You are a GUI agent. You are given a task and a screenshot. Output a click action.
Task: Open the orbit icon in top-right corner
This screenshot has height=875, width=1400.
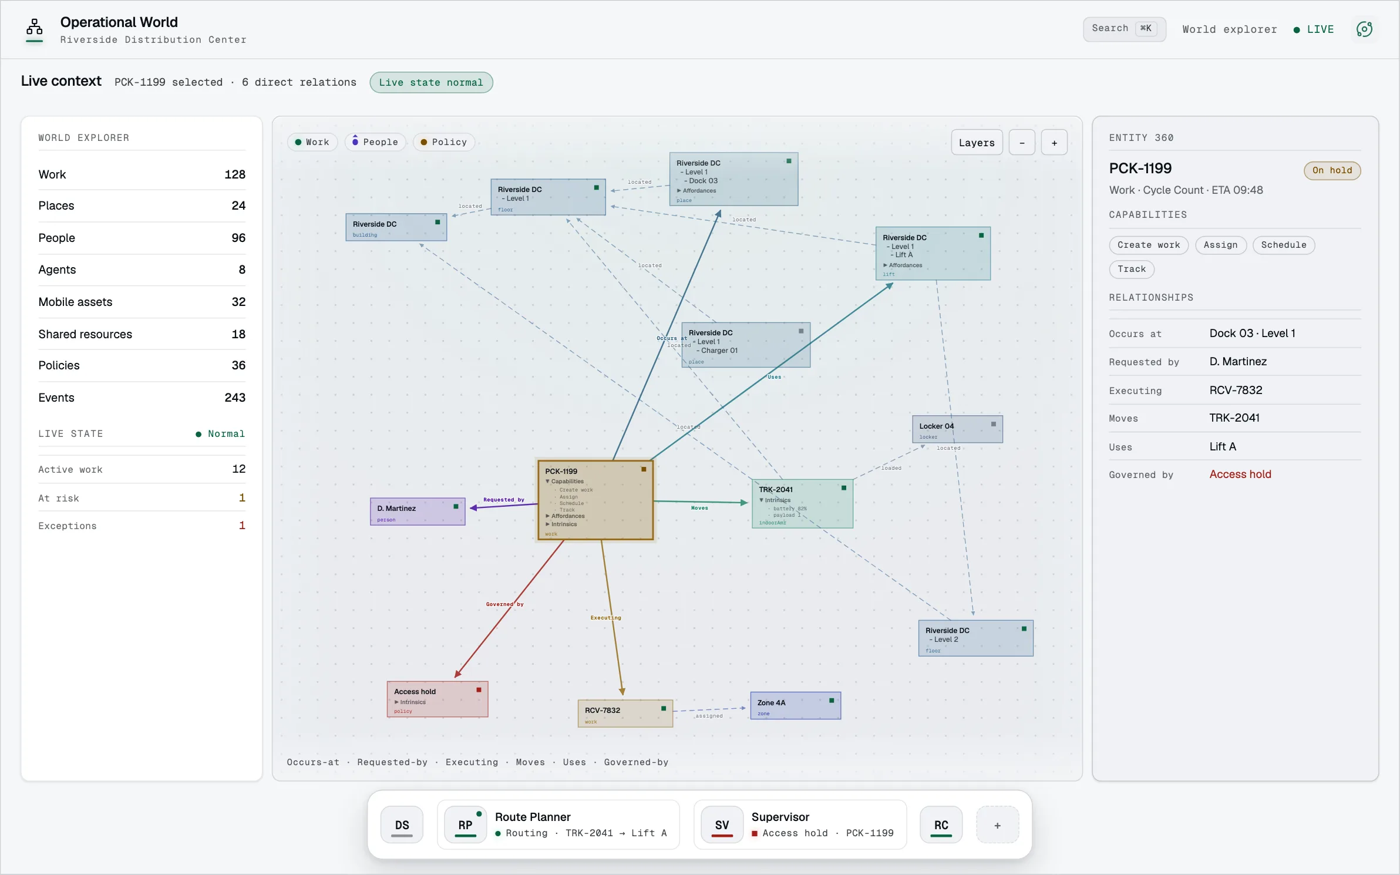1364,29
